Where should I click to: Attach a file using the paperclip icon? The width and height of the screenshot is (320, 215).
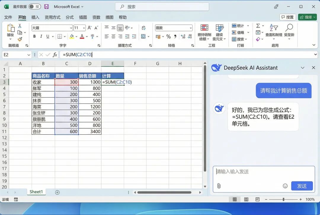point(219,186)
